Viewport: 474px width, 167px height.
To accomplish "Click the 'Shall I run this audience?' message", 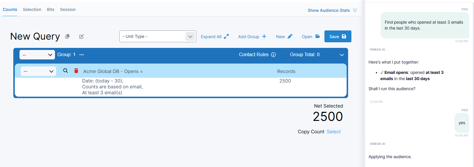I will point(392,89).
